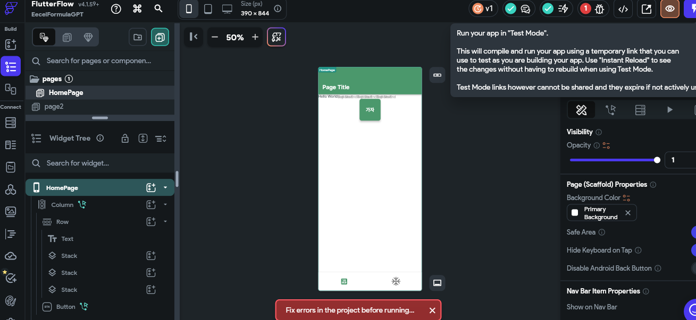Click the Primary Background color swatch
Viewport: 696px width, 320px height.
(575, 213)
